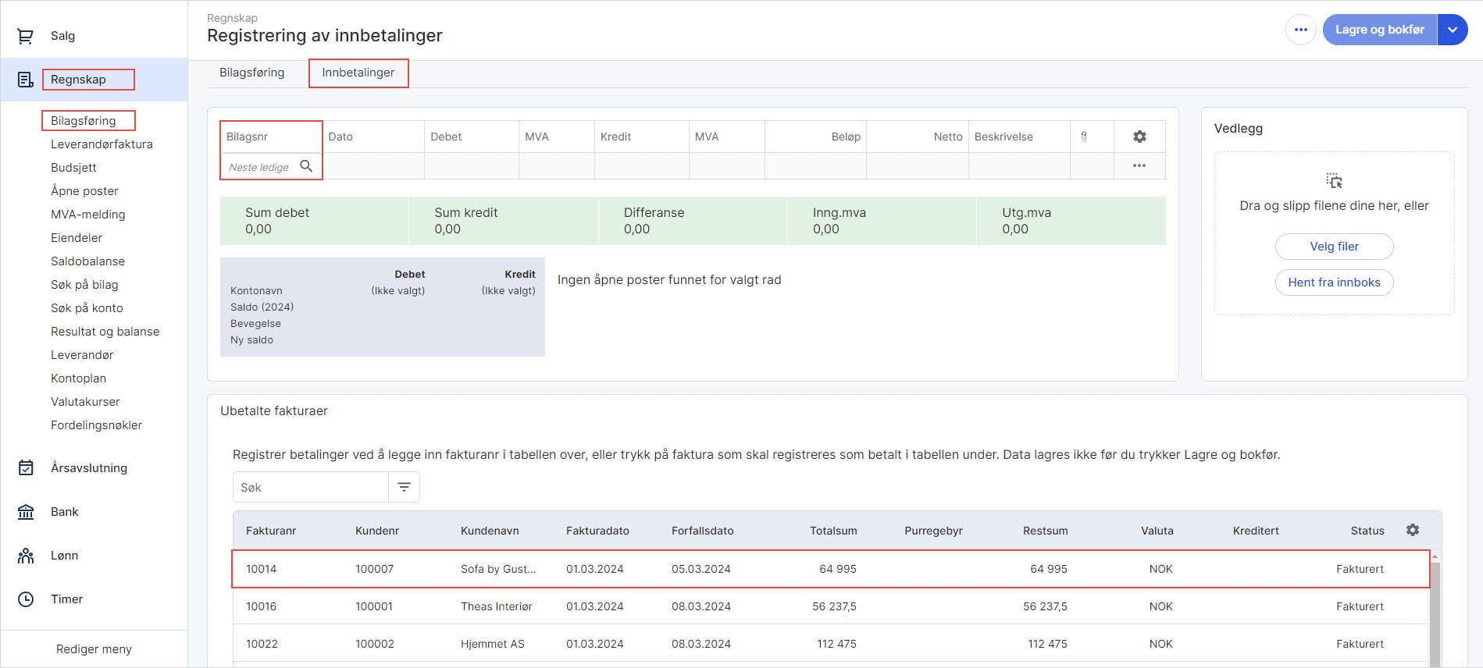
Task: Open MVA-melding in the Regnskap submenu
Action: click(87, 215)
